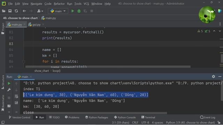Click the Reload from disk icon
223x125 pixels.
[x=16, y=11]
